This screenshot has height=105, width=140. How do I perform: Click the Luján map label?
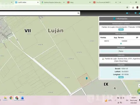coord(56,31)
